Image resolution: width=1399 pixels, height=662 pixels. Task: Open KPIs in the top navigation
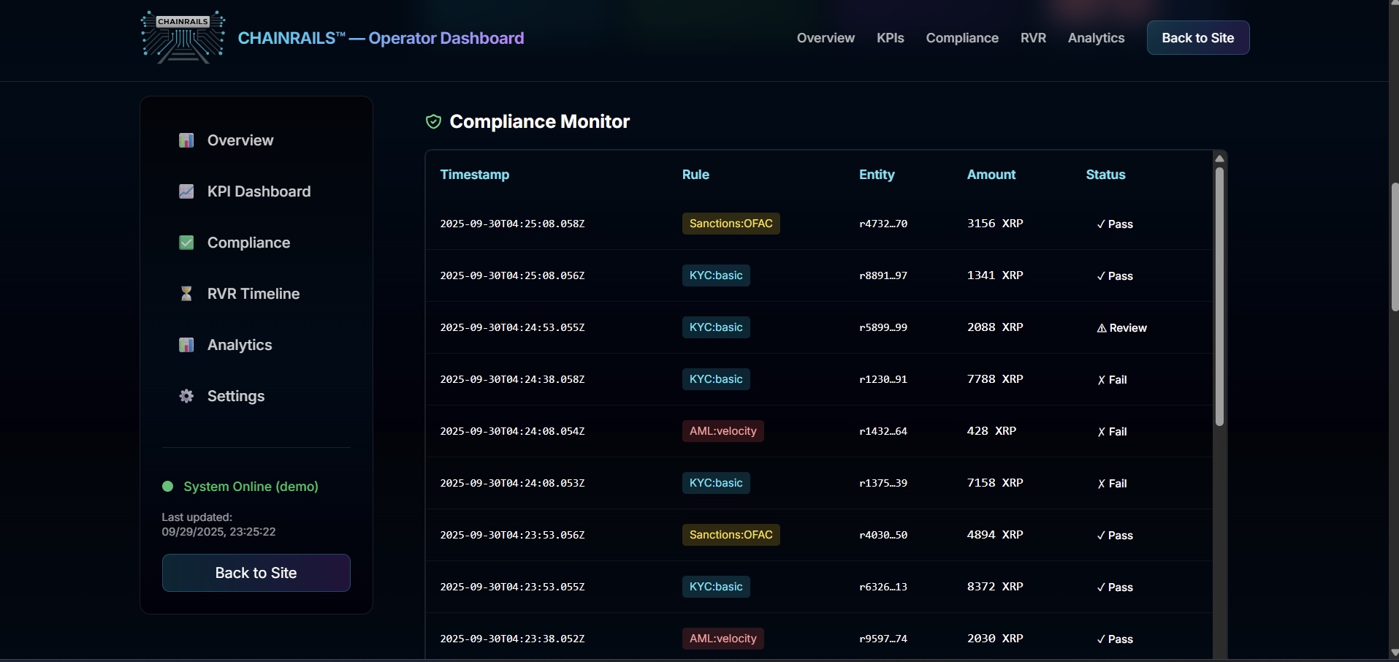pyautogui.click(x=891, y=38)
